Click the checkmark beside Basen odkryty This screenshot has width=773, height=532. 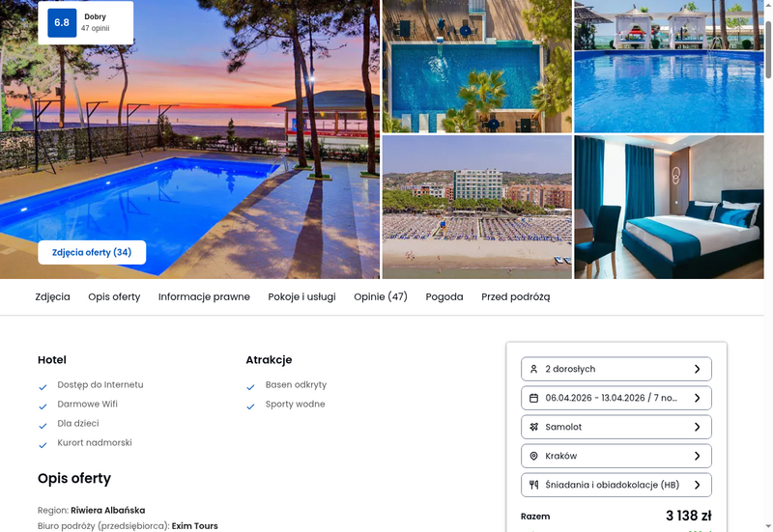pos(250,387)
